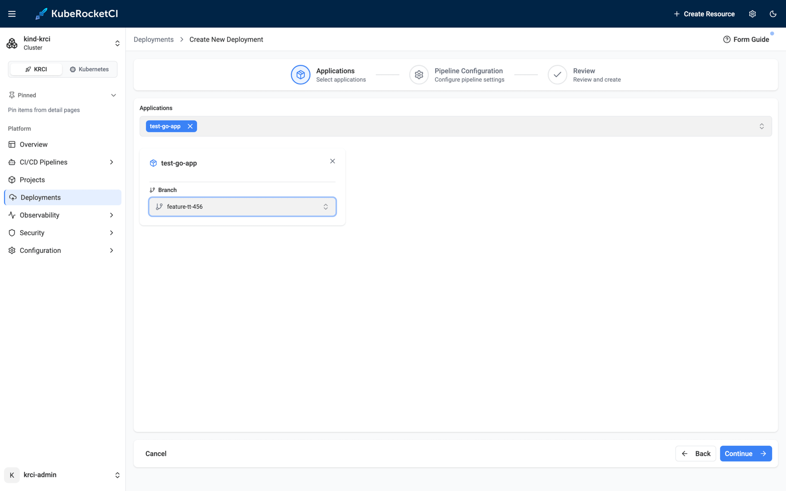Screen dimensions: 786x491
Task: Open settings gear in top bar
Action: (x=752, y=14)
